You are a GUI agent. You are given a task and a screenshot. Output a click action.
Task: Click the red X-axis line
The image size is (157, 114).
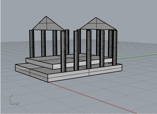pyautogui.click(x=93, y=98)
